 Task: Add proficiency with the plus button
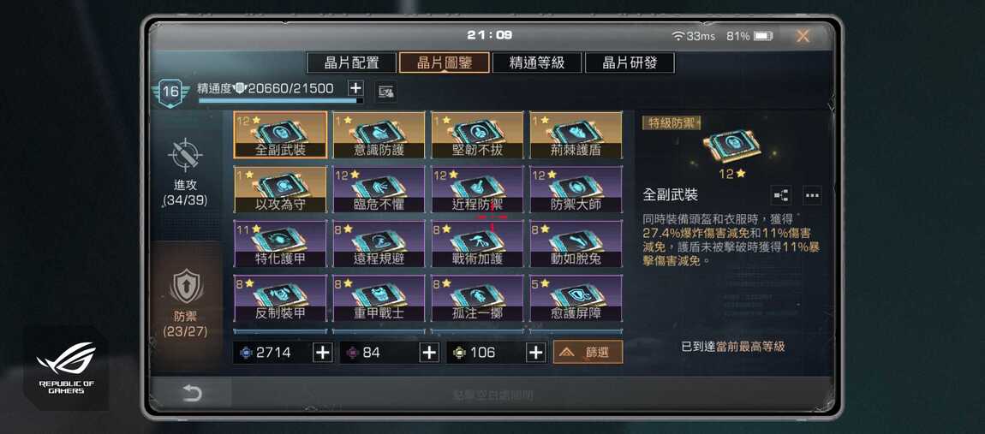(355, 88)
